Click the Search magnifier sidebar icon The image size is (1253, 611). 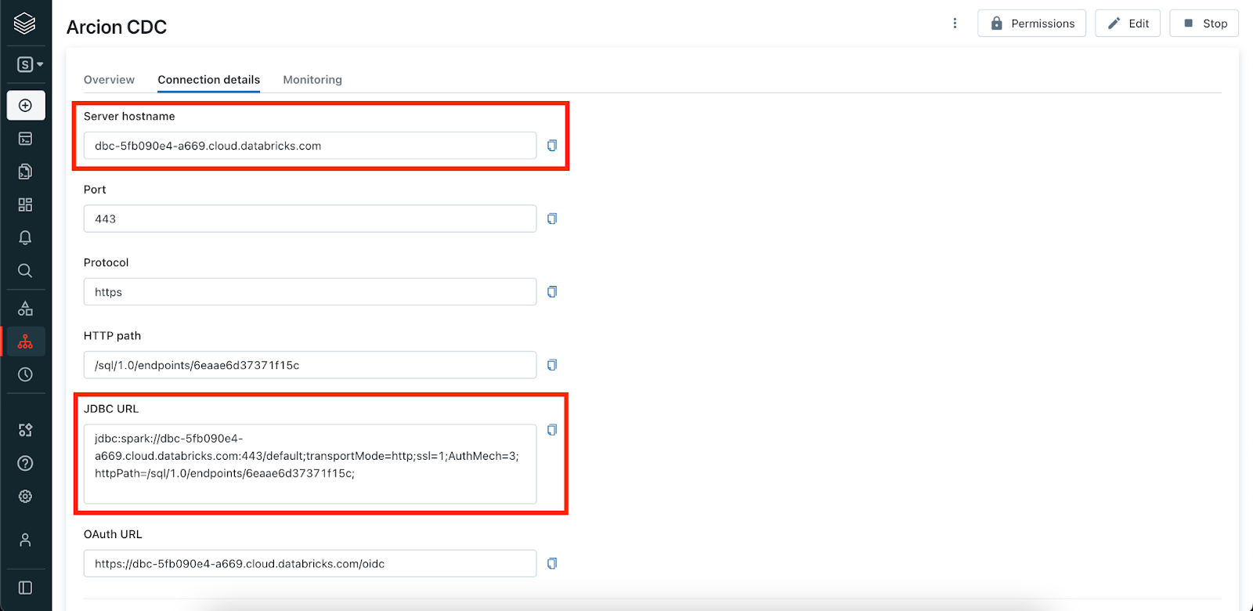click(x=25, y=270)
